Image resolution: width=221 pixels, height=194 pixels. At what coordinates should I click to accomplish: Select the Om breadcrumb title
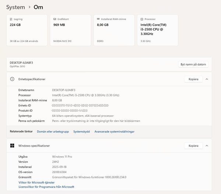38,7
